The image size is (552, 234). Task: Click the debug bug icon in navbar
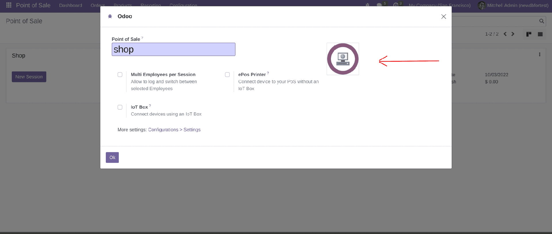[x=367, y=5]
